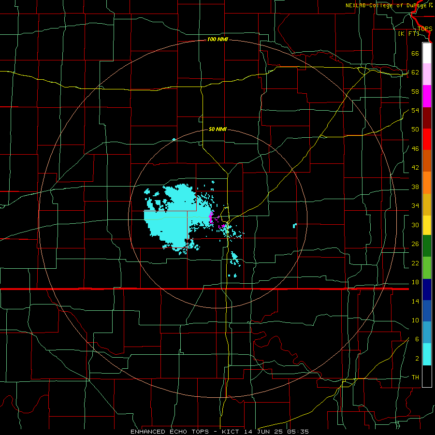The width and height of the screenshot is (435, 435).
Task: Click the 100 NMI range ring label
Action: tap(217, 40)
